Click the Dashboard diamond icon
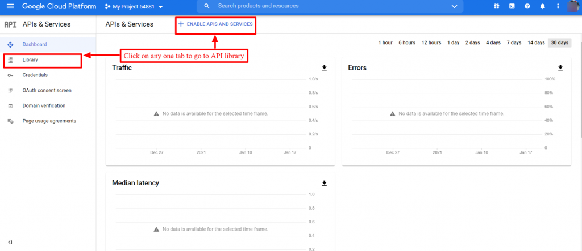This screenshot has height=251, width=582. click(10, 44)
